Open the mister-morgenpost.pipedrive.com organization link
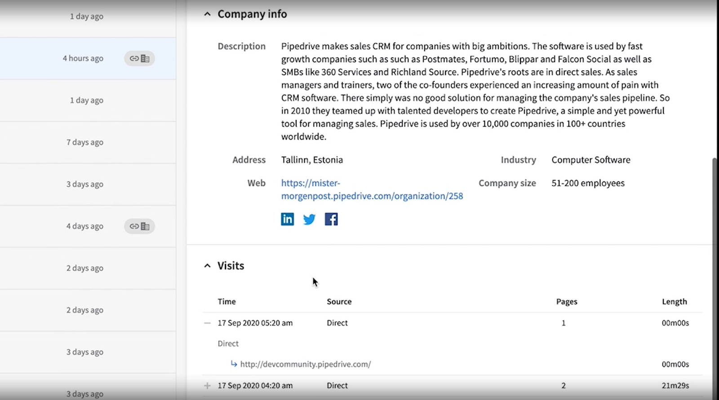719x400 pixels. coord(372,189)
